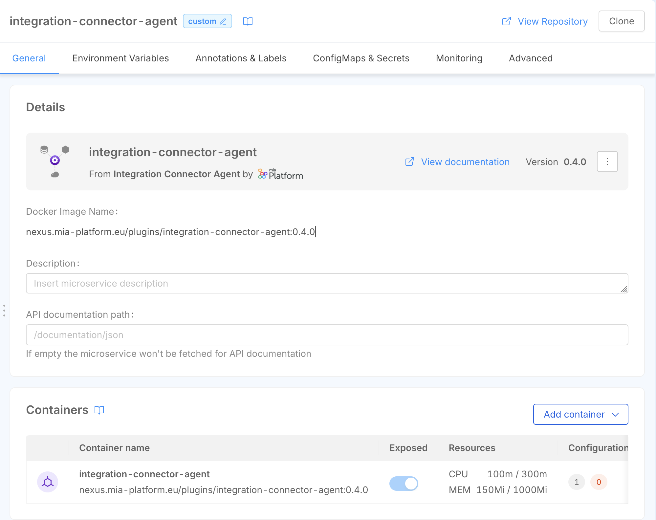This screenshot has height=520, width=656.
Task: Open the Environment Variables tab
Action: 120,58
